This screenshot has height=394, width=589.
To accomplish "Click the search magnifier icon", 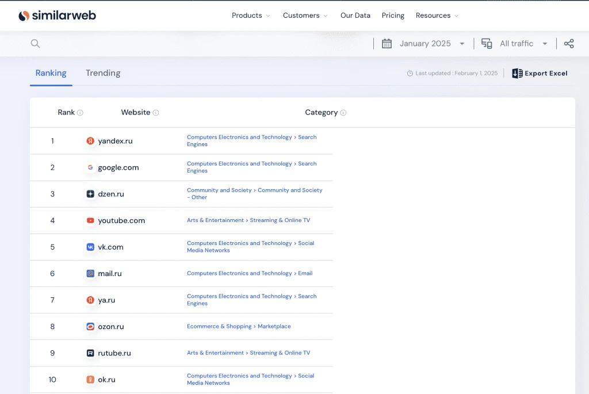I will point(35,44).
